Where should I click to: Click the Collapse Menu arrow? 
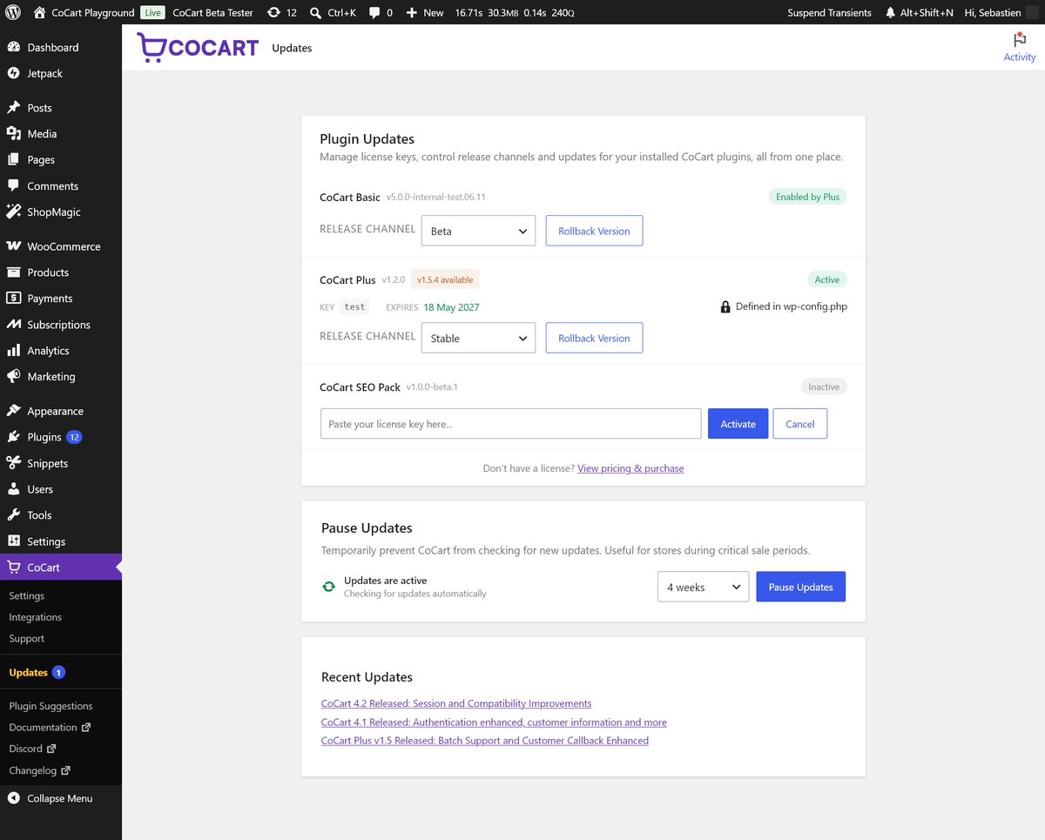point(13,798)
